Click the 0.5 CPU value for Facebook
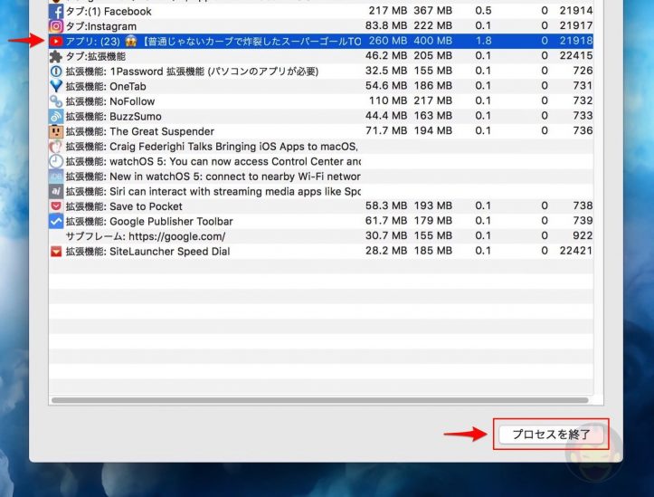654x497 pixels. coord(483,11)
